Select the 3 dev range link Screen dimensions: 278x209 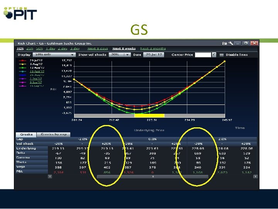[75, 48]
